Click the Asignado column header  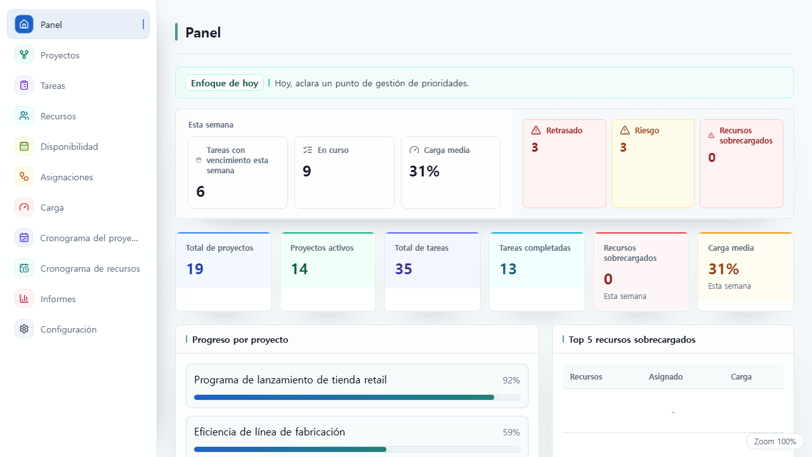click(665, 377)
